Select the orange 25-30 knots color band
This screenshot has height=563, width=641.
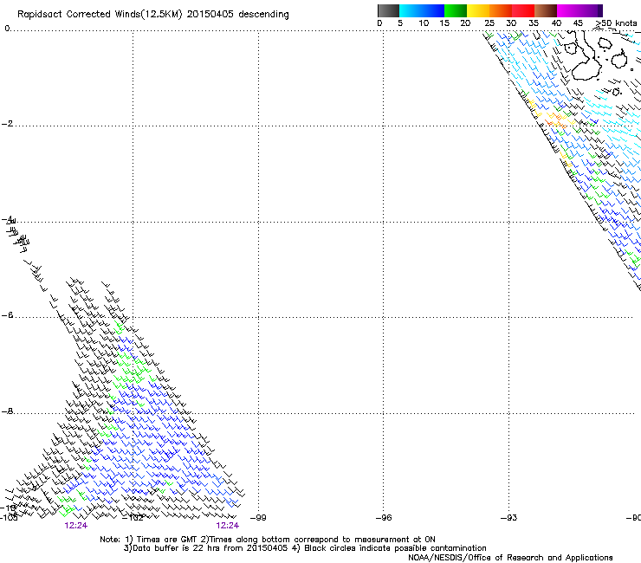[x=501, y=10]
